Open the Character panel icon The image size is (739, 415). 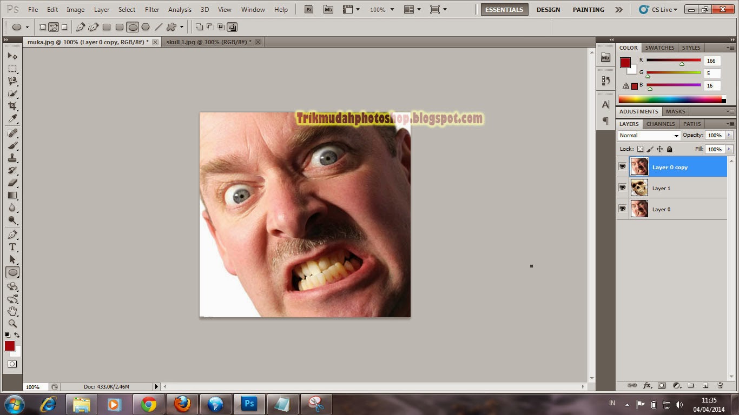[x=605, y=104]
